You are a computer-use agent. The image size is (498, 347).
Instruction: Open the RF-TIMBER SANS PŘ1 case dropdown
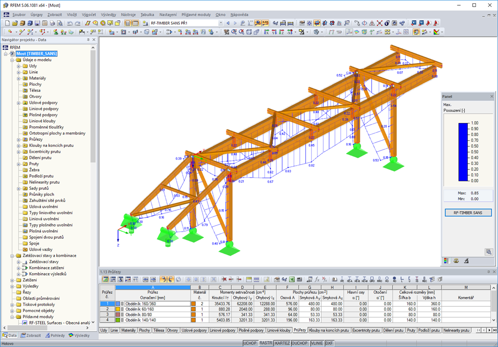[221, 22]
